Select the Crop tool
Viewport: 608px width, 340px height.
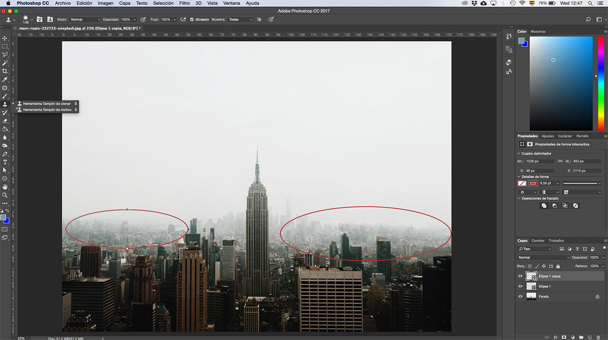click(5, 71)
